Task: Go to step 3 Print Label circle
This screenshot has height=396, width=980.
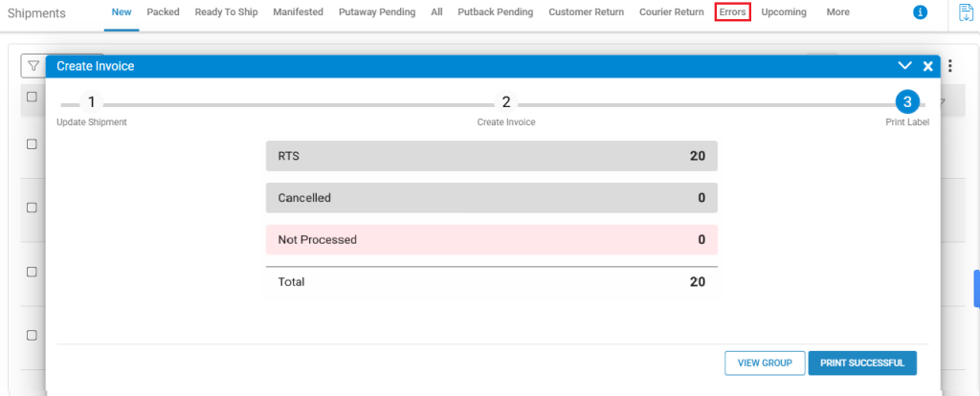Action: point(906,102)
